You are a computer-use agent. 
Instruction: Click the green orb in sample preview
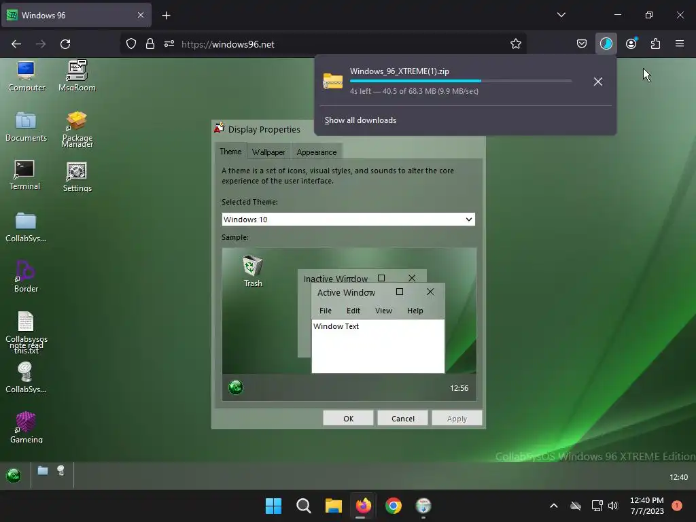(236, 387)
